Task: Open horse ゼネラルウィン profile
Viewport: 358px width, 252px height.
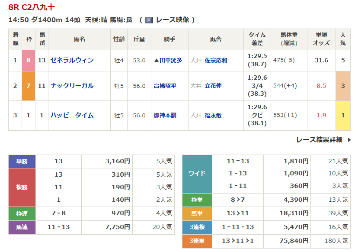Action: [x=72, y=60]
